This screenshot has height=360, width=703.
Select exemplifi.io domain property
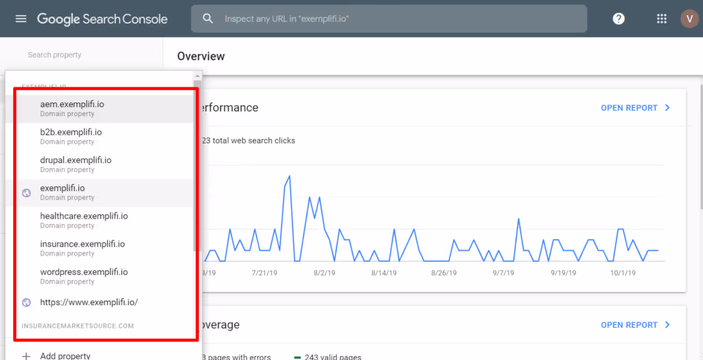(99, 192)
